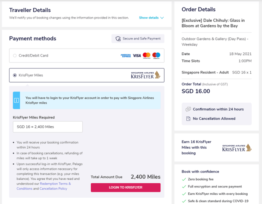The width and height of the screenshot is (262, 204).
Task: Click the American Express card logo
Action: click(126, 56)
